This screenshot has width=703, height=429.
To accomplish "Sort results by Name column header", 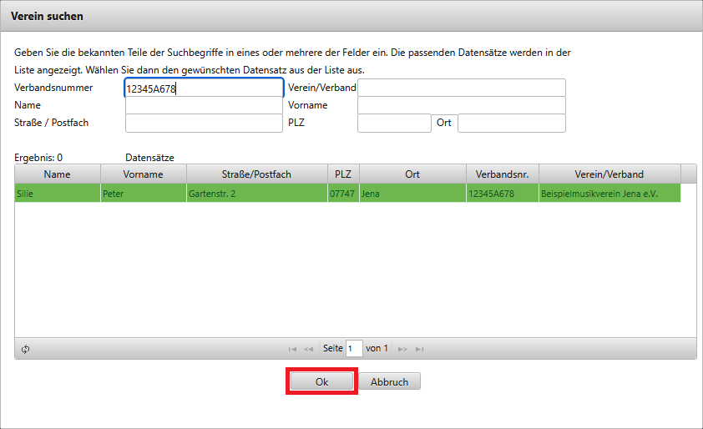I will point(57,174).
